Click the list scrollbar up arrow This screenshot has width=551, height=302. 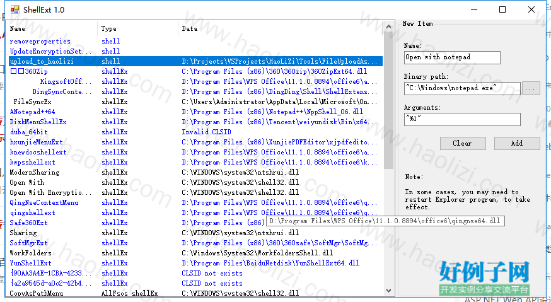coord(388,26)
